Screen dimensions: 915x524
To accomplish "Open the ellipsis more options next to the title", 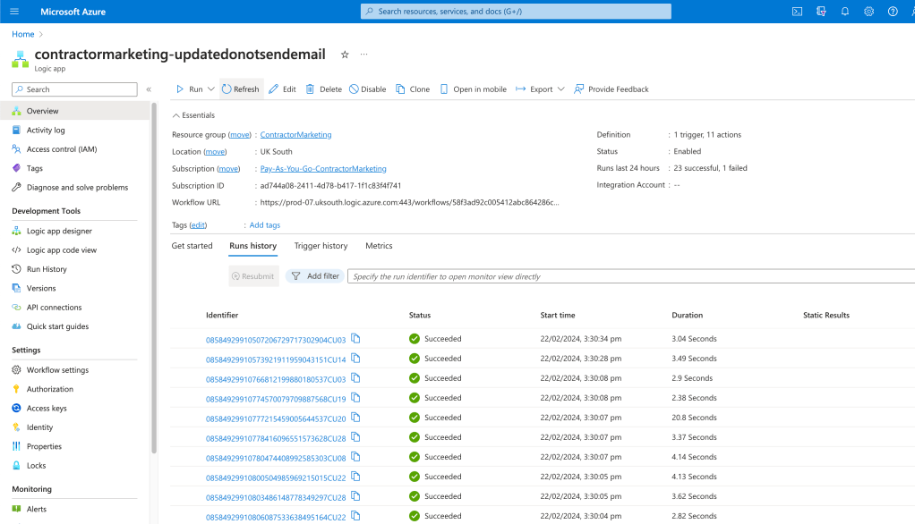I will [x=364, y=55].
